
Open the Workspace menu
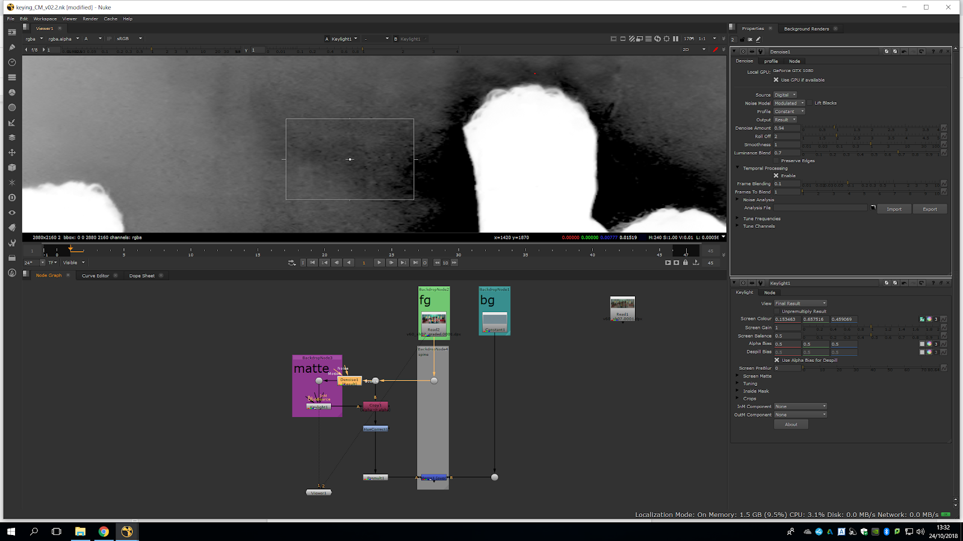click(45, 19)
